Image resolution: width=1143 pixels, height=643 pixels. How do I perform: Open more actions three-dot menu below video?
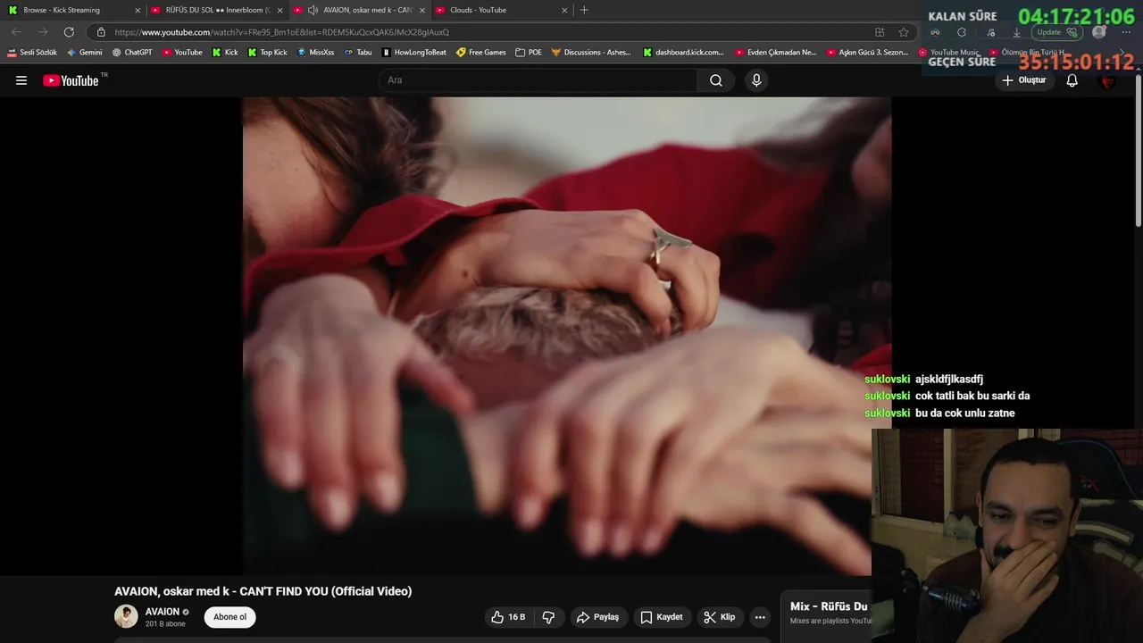(760, 617)
